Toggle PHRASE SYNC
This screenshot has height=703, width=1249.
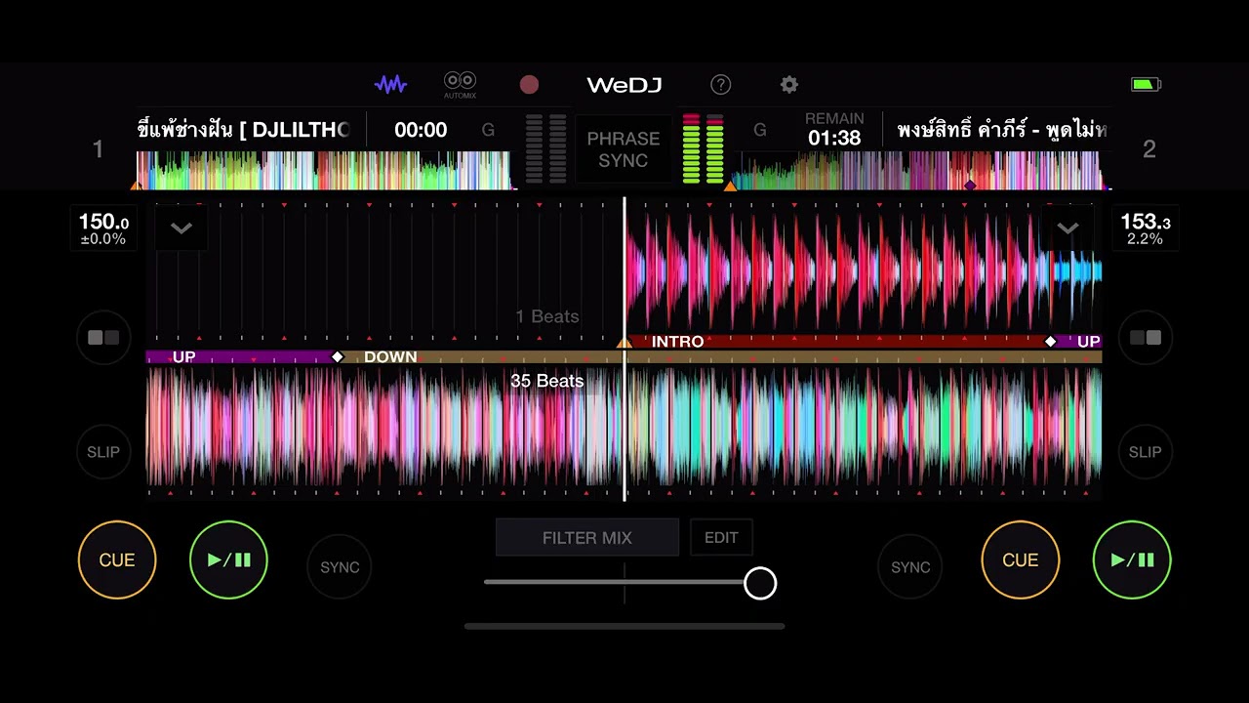(x=624, y=149)
